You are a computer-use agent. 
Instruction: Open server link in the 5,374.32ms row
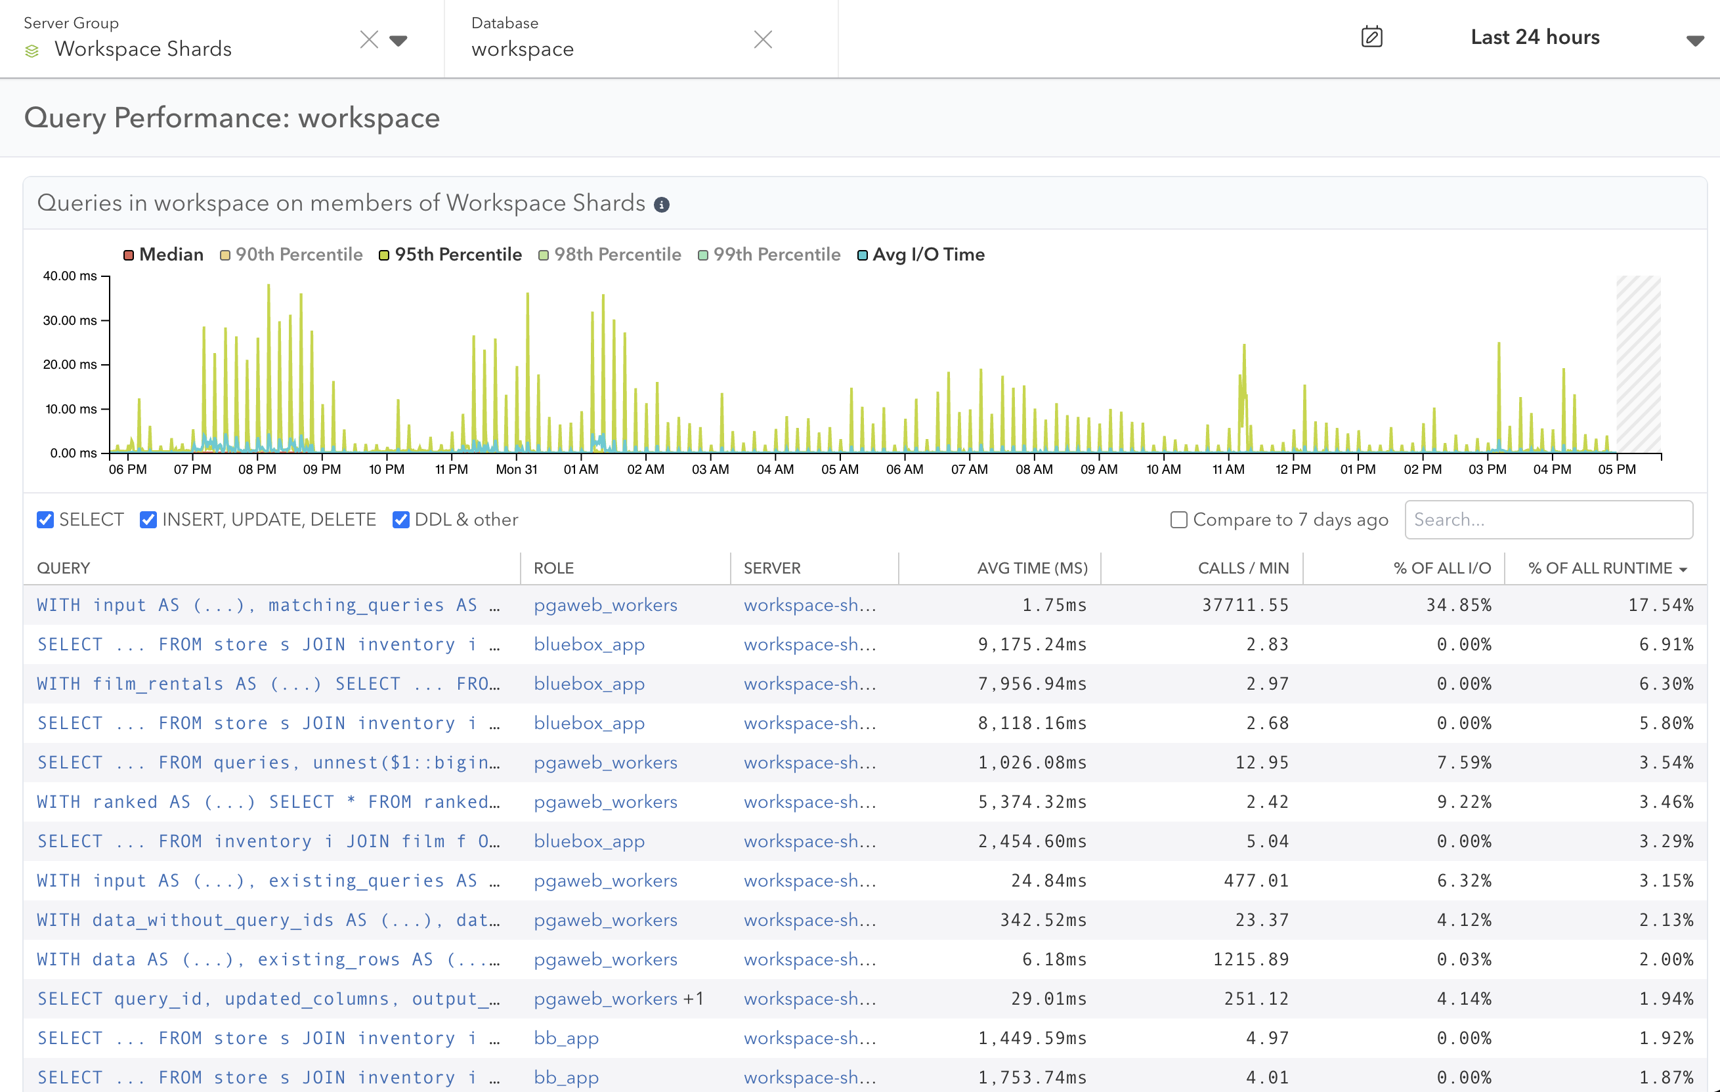click(x=810, y=802)
